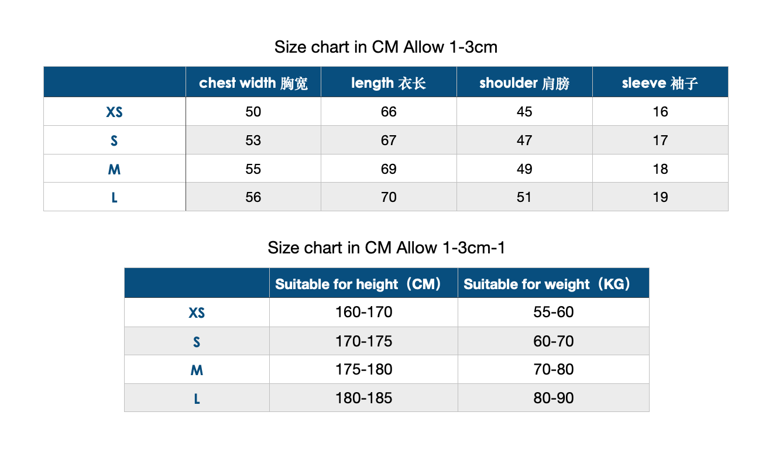Select the weight range 80-90 cell
This screenshot has width=769, height=460.
(554, 398)
